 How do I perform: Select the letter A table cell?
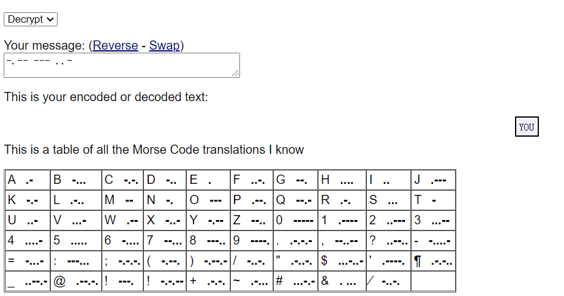pyautogui.click(x=28, y=180)
